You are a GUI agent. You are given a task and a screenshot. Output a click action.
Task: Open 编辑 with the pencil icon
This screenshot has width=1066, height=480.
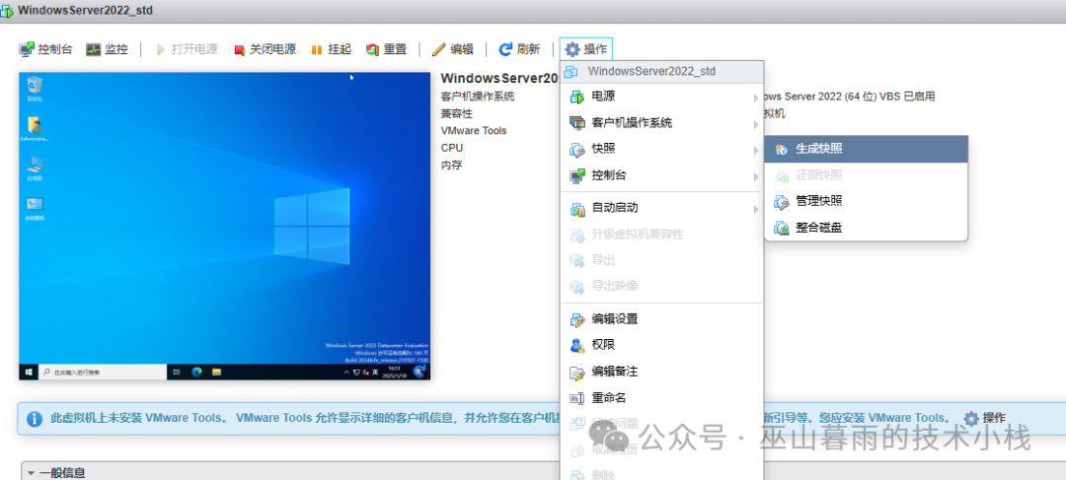pos(439,49)
